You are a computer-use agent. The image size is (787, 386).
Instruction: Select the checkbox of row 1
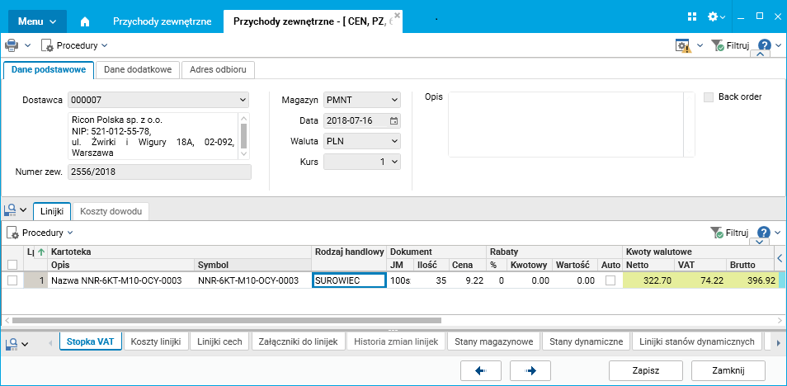(12, 280)
